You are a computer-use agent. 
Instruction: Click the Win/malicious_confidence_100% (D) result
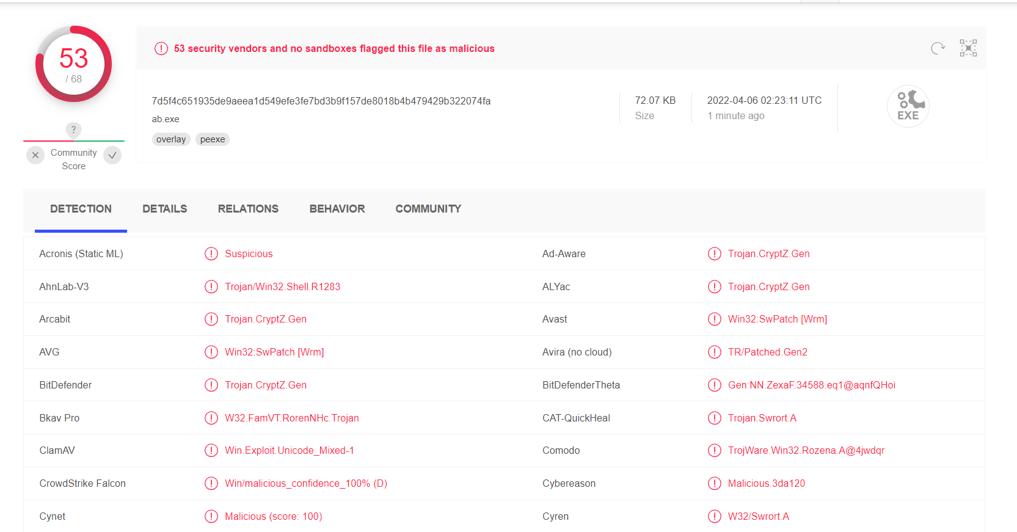pos(306,483)
